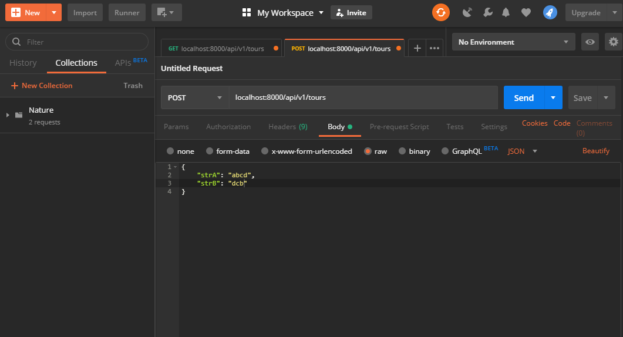Click the heart icon in header
The height and width of the screenshot is (337, 623).
(x=526, y=13)
